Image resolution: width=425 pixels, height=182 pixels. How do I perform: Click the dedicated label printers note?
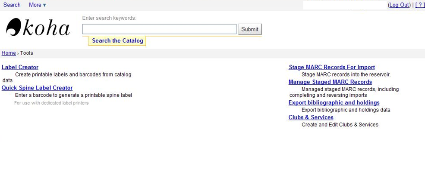(51, 103)
